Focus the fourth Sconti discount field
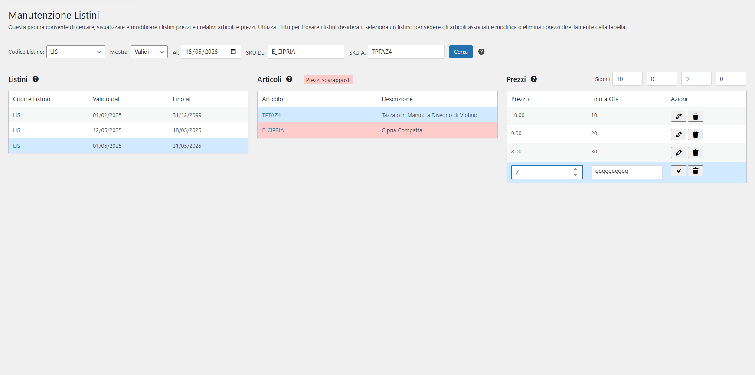This screenshot has width=755, height=375. point(731,79)
